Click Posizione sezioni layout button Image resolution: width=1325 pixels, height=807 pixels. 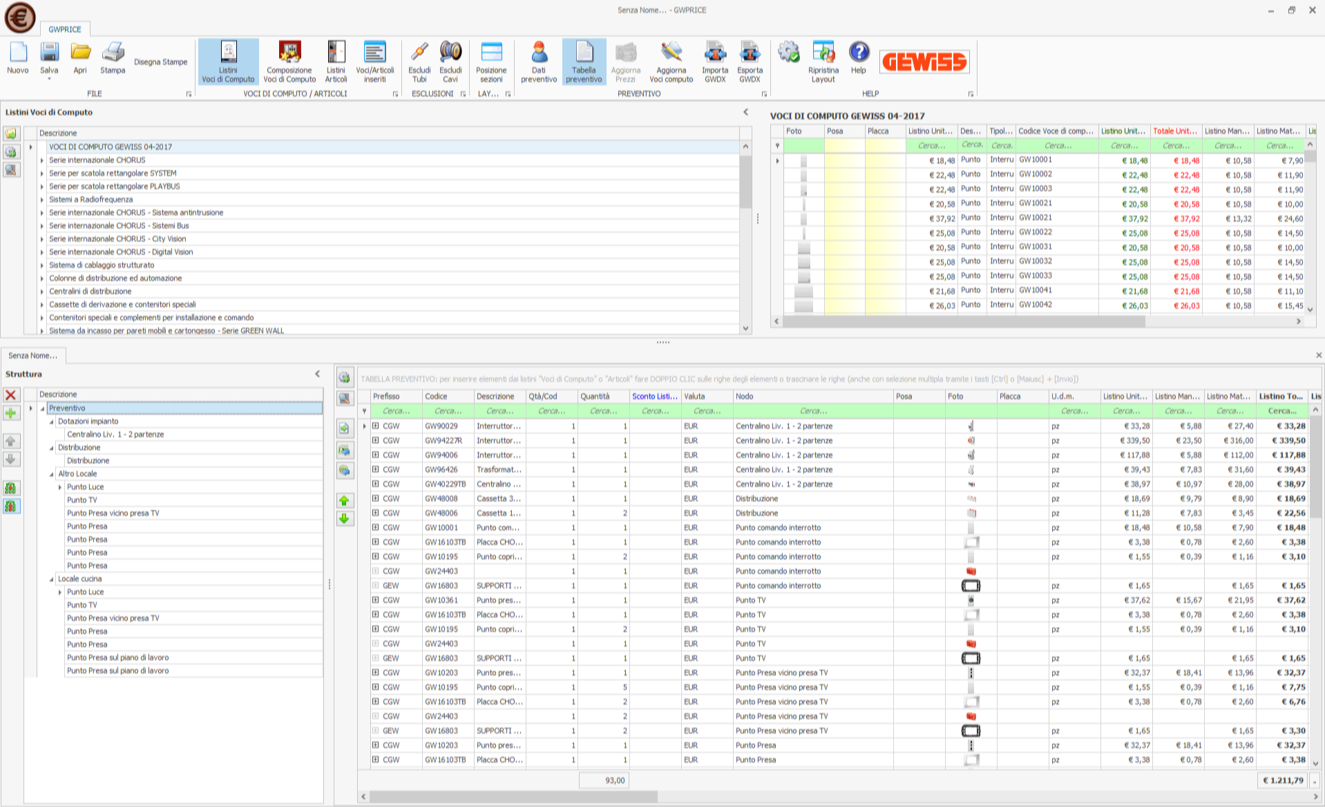pos(491,61)
